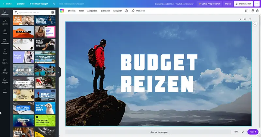261x137 pixels.
Task: Select the 7de top van Architectuur template
Action: click(45, 121)
